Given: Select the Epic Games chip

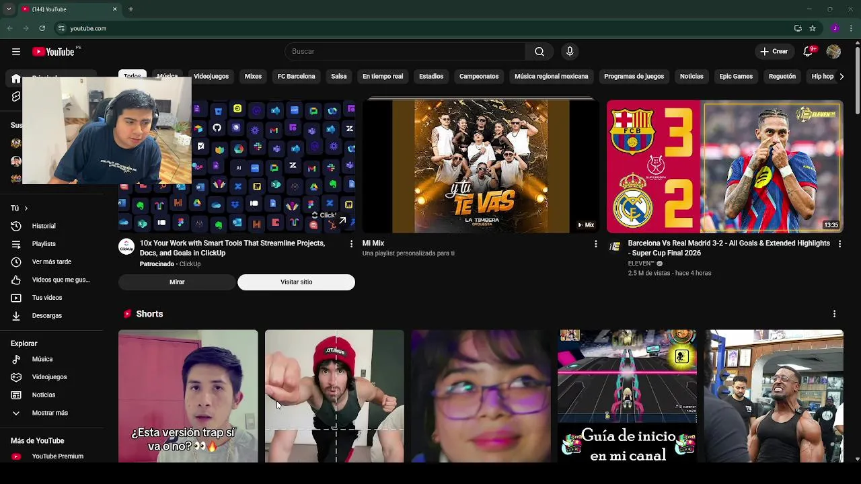Looking at the screenshot, I should pyautogui.click(x=736, y=77).
